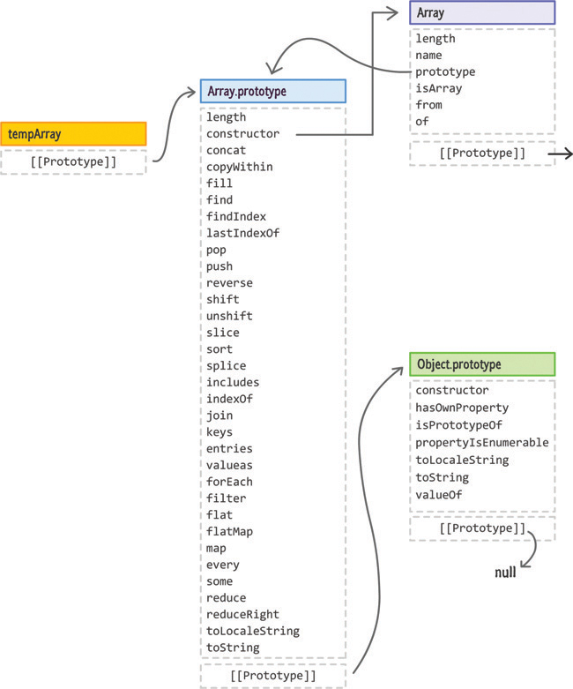The width and height of the screenshot is (573, 689).
Task: Click [[Prototype]] under the Array box
Action: coord(482,153)
